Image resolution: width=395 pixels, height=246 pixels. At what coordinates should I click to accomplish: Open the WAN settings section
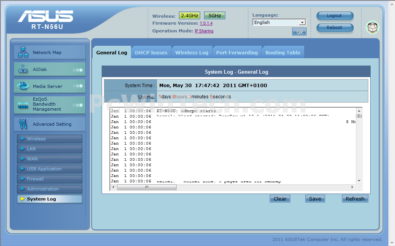[49, 159]
